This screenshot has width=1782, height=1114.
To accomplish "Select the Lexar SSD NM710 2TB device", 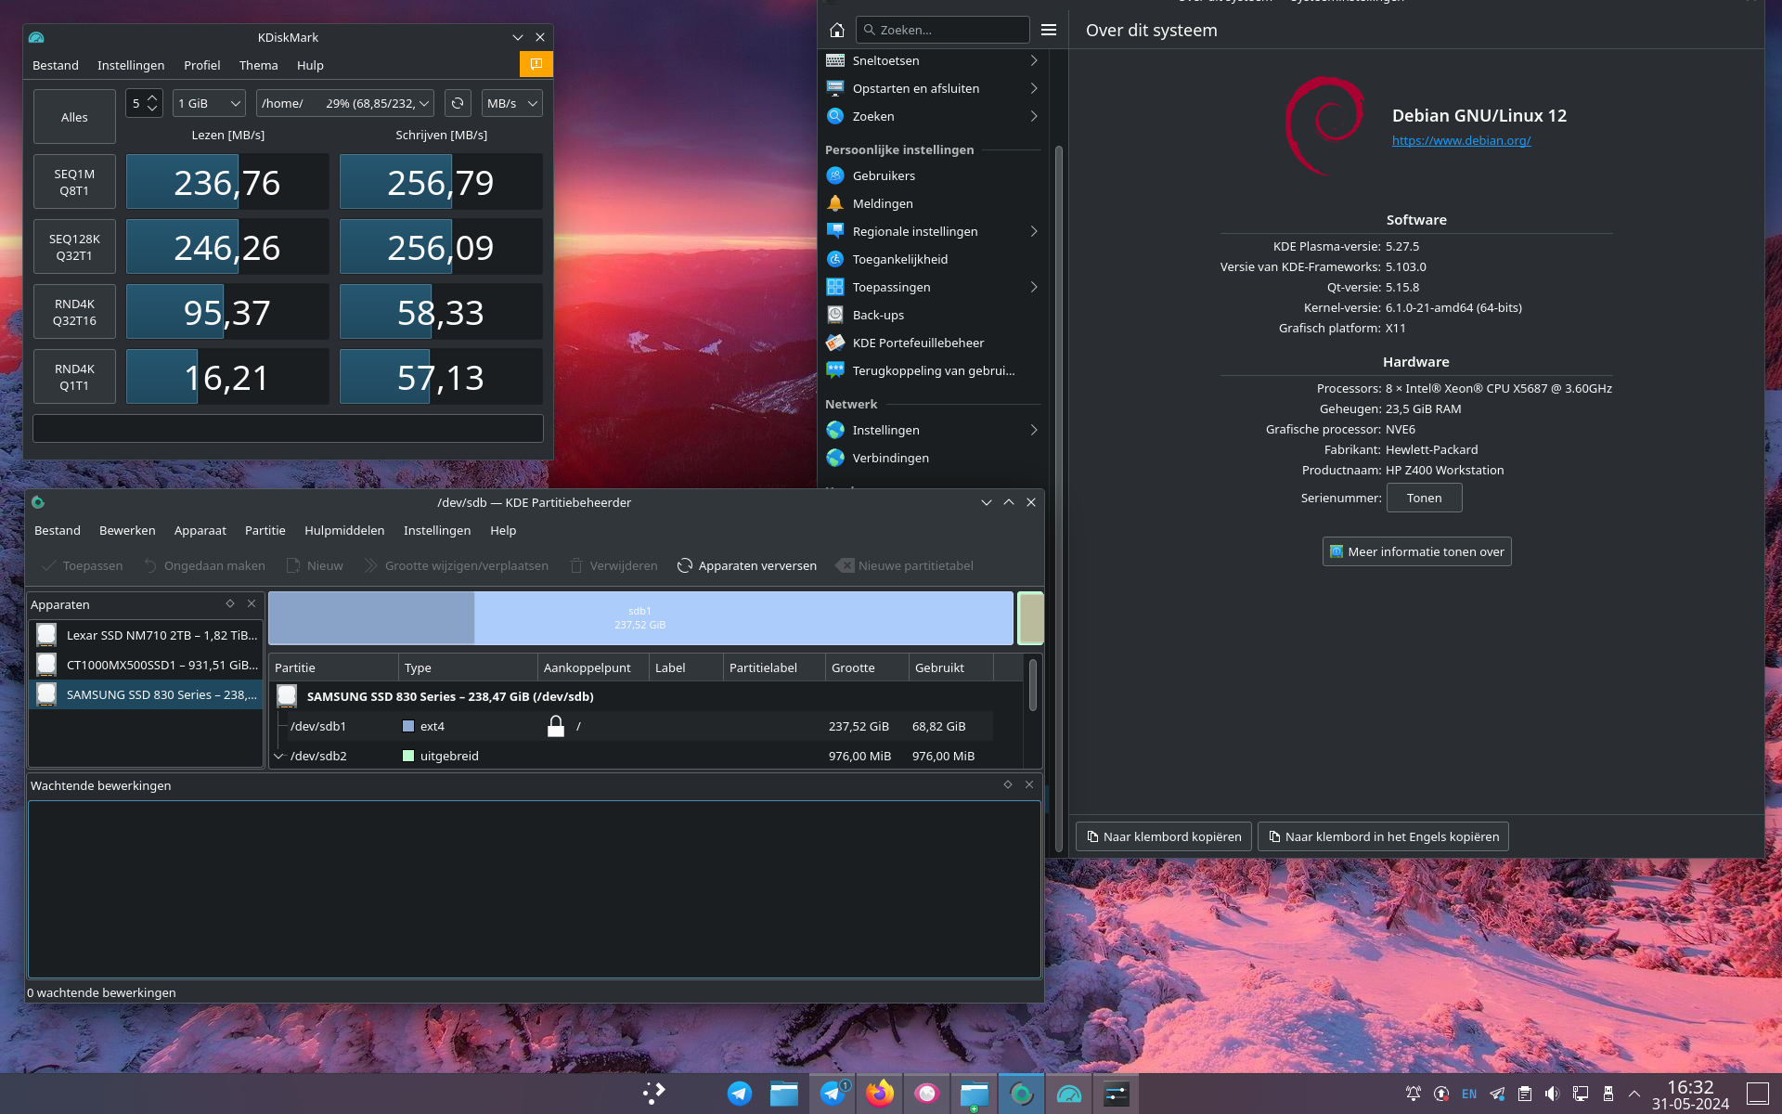I will (x=147, y=635).
